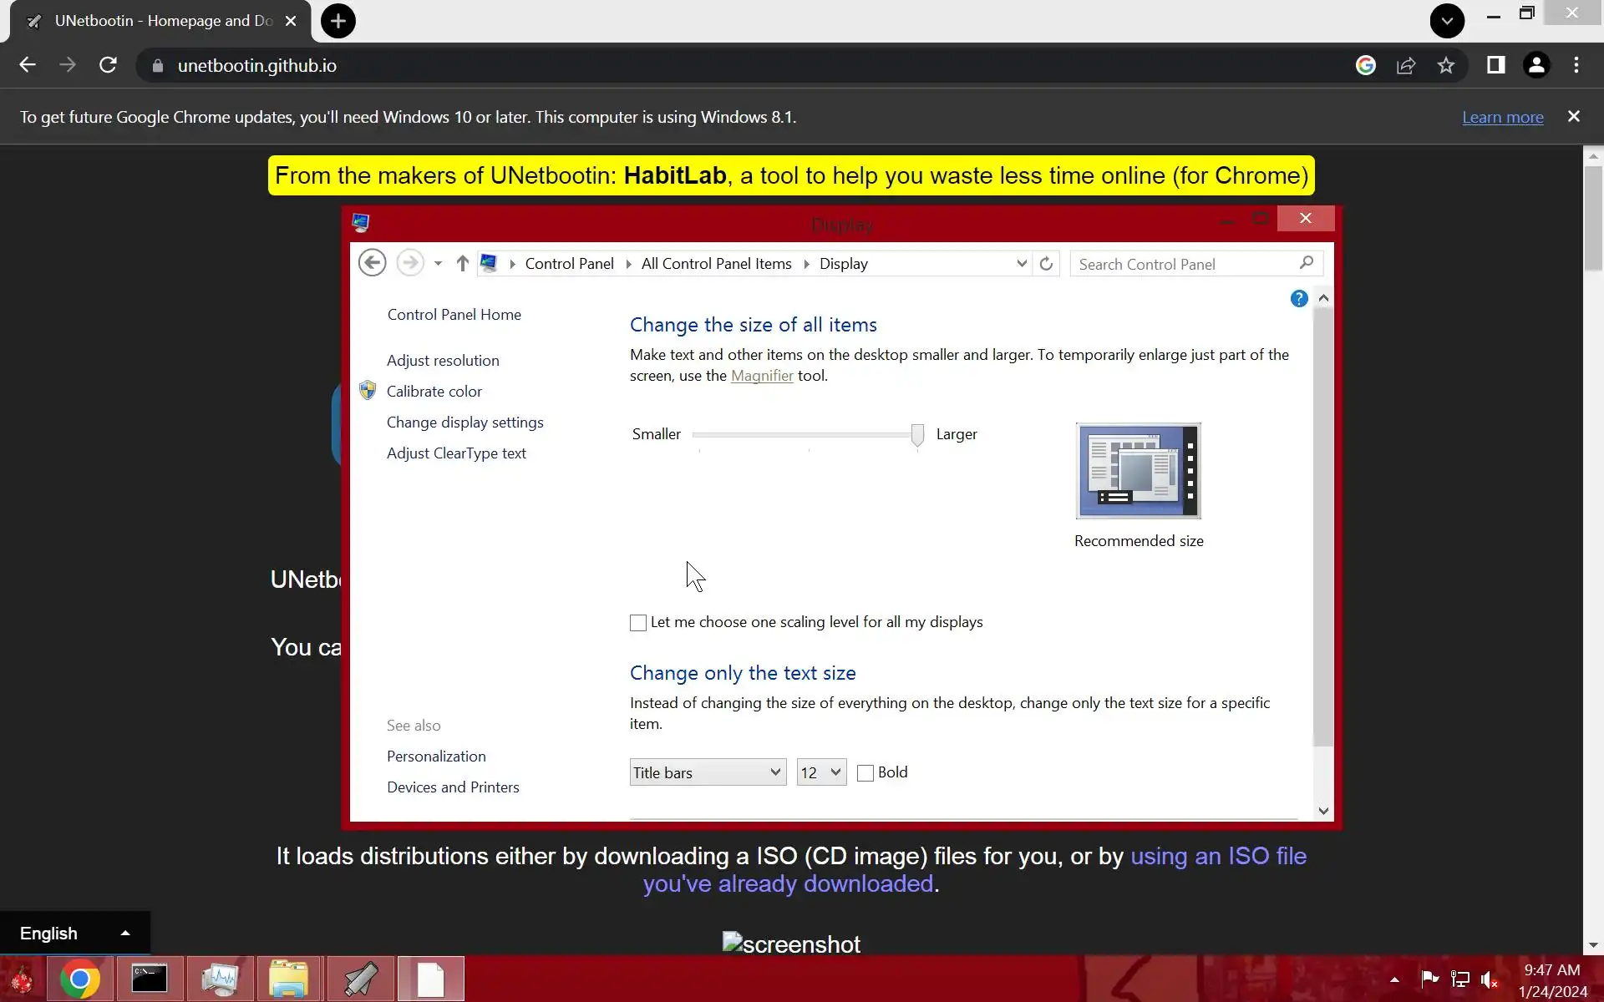Click the Magnifier tool link
1604x1002 pixels.
[762, 376]
